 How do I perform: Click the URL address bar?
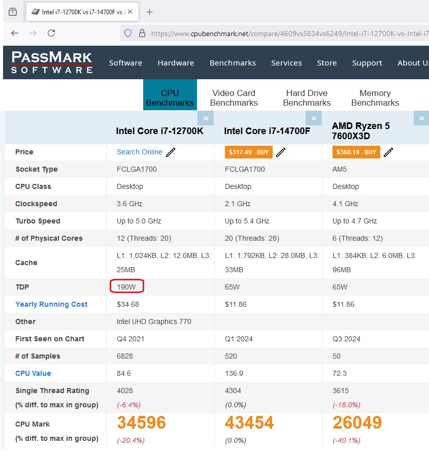click(284, 34)
